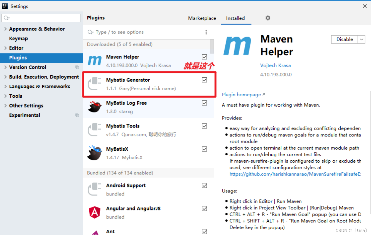Open the dropdown arrow next to Disable
371x235 pixels.
pyautogui.click(x=362, y=40)
